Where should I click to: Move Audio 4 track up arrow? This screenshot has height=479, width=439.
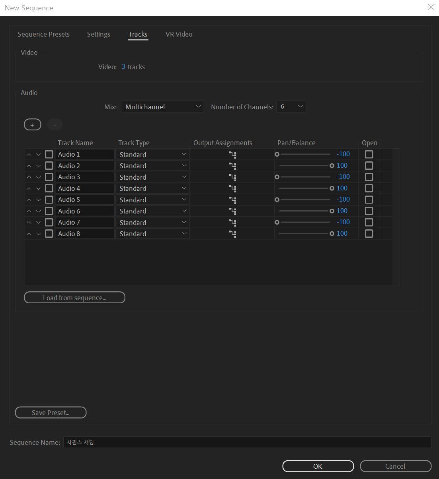tap(29, 188)
